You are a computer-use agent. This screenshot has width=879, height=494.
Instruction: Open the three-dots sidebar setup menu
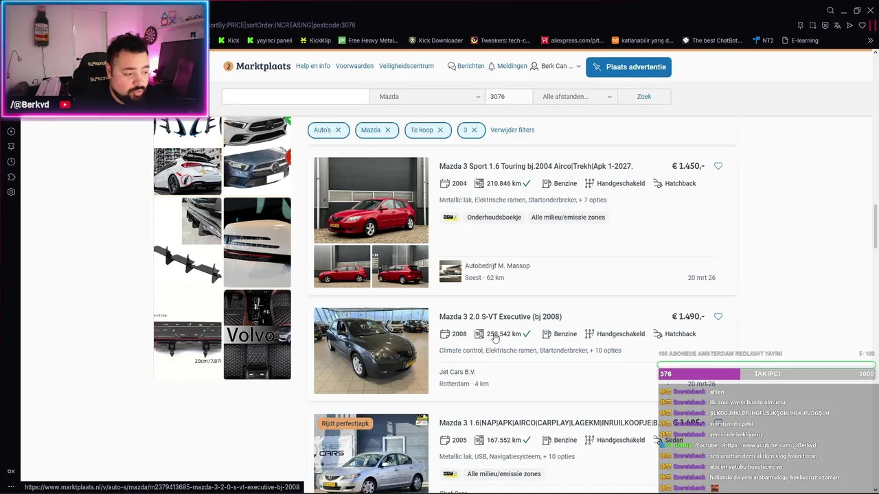pos(11,486)
